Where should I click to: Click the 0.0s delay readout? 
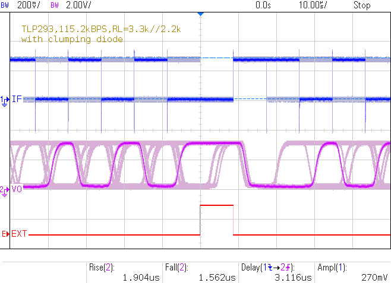[x=263, y=5]
